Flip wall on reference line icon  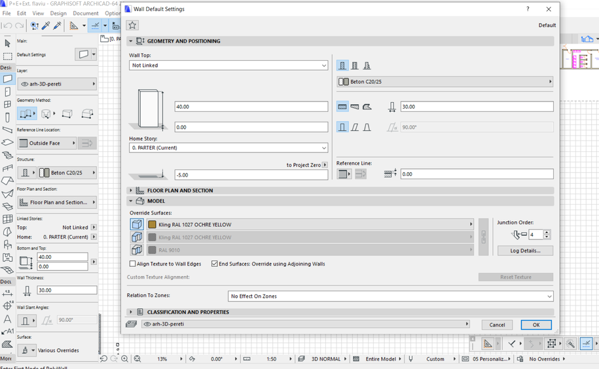pos(361,174)
